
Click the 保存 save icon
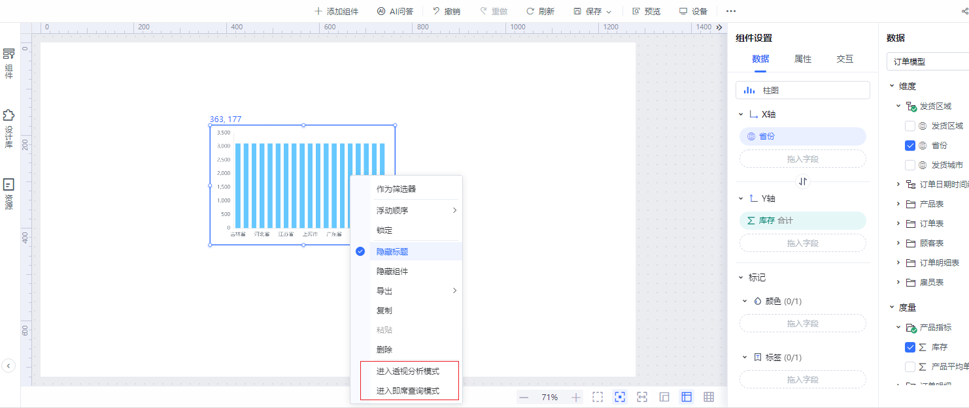[577, 11]
